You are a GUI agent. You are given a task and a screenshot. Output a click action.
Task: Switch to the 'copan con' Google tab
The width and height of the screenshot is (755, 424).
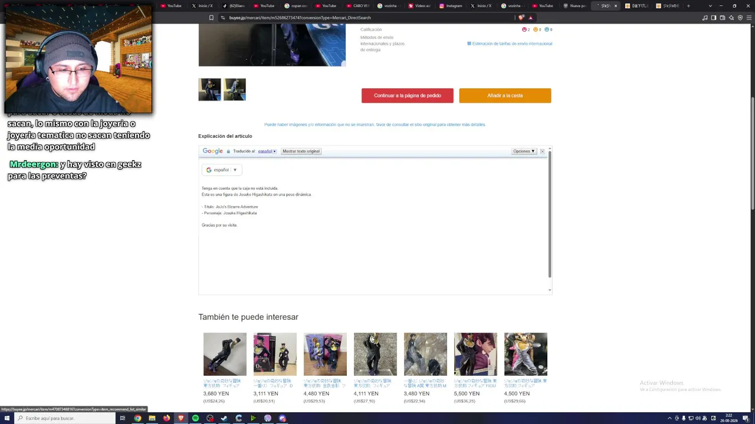[x=296, y=6]
